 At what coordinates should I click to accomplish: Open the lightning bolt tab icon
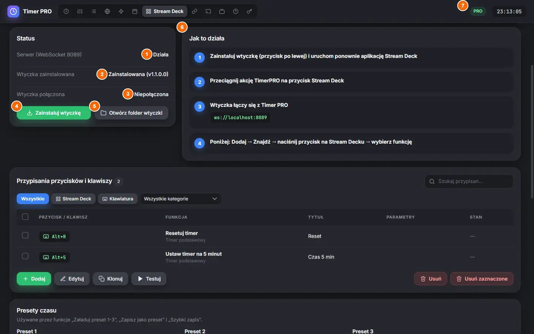(121, 12)
